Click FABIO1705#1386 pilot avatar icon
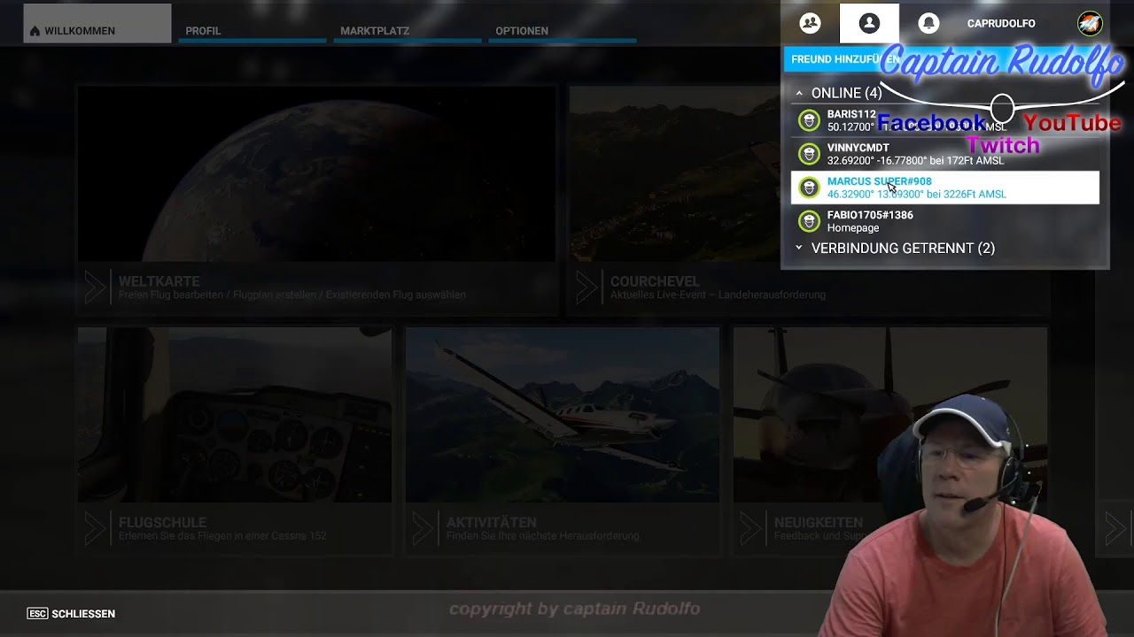The height and width of the screenshot is (637, 1134). 809,221
